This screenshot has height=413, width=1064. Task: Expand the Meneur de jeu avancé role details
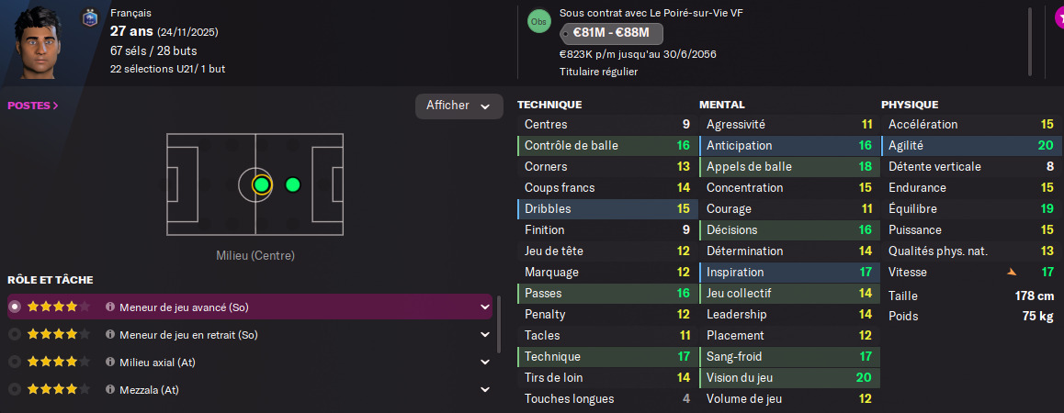click(x=485, y=307)
